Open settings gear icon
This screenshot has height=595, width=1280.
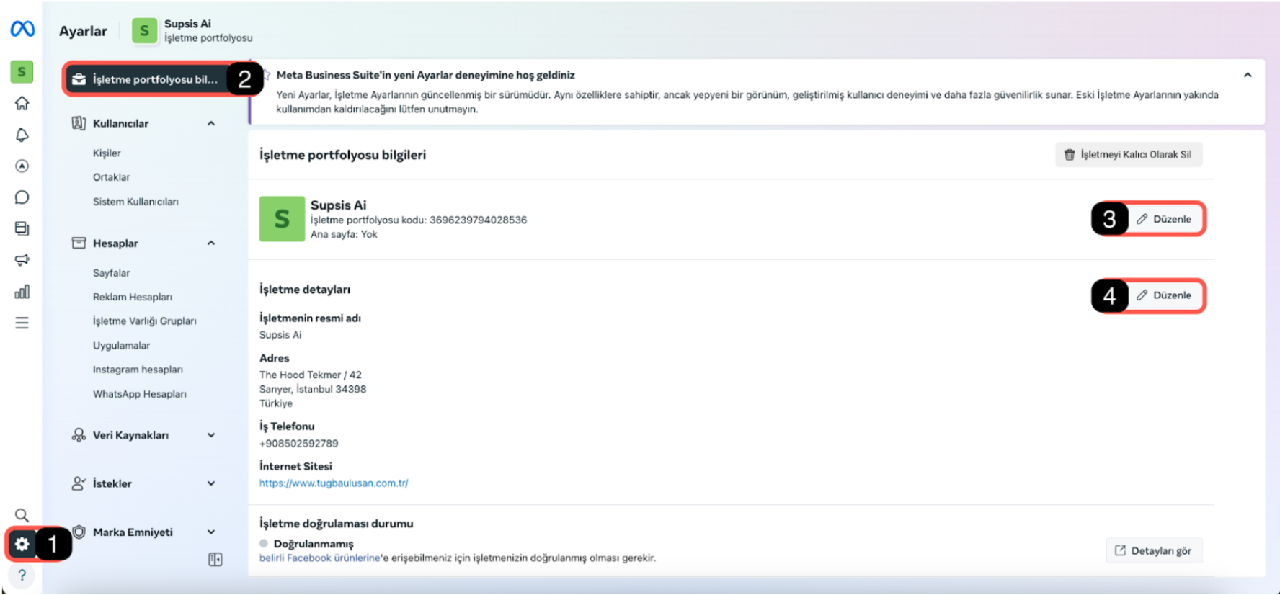(x=22, y=544)
